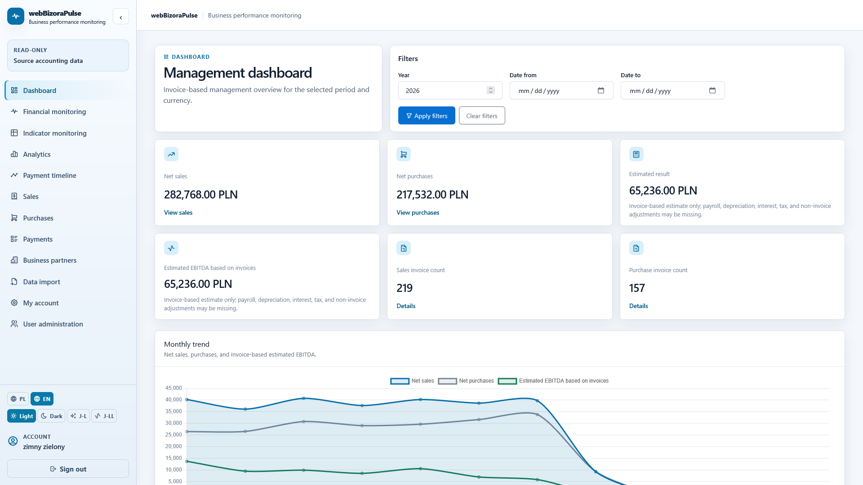The width and height of the screenshot is (863, 485).
Task: Select the J-LL theme
Action: click(x=104, y=416)
